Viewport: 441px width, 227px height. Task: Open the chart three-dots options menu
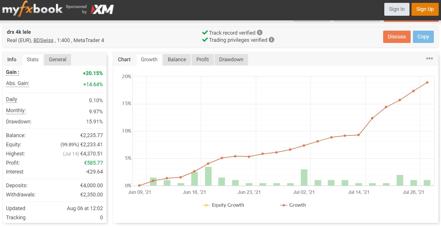click(429, 58)
